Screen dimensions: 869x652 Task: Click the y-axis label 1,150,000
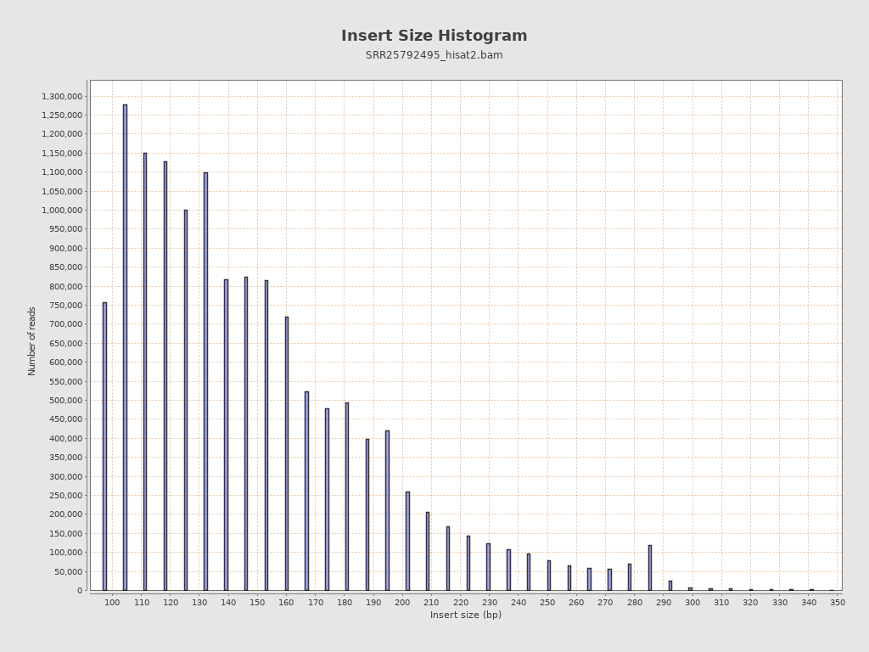tap(62, 153)
